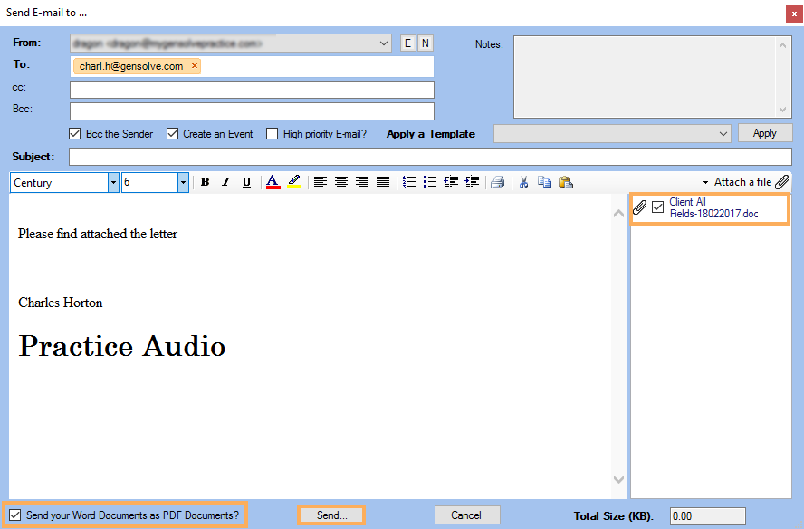The height and width of the screenshot is (529, 804).
Task: Uncheck the Client All Fields attachment checkbox
Action: (658, 207)
